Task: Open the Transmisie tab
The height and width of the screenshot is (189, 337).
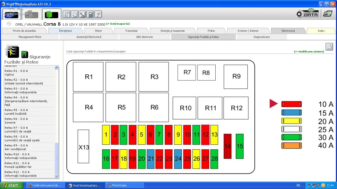Action: [131, 31]
